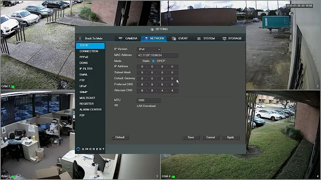This screenshot has height=180, width=321.
Task: Select DHCP mode radio button
Action: point(153,61)
